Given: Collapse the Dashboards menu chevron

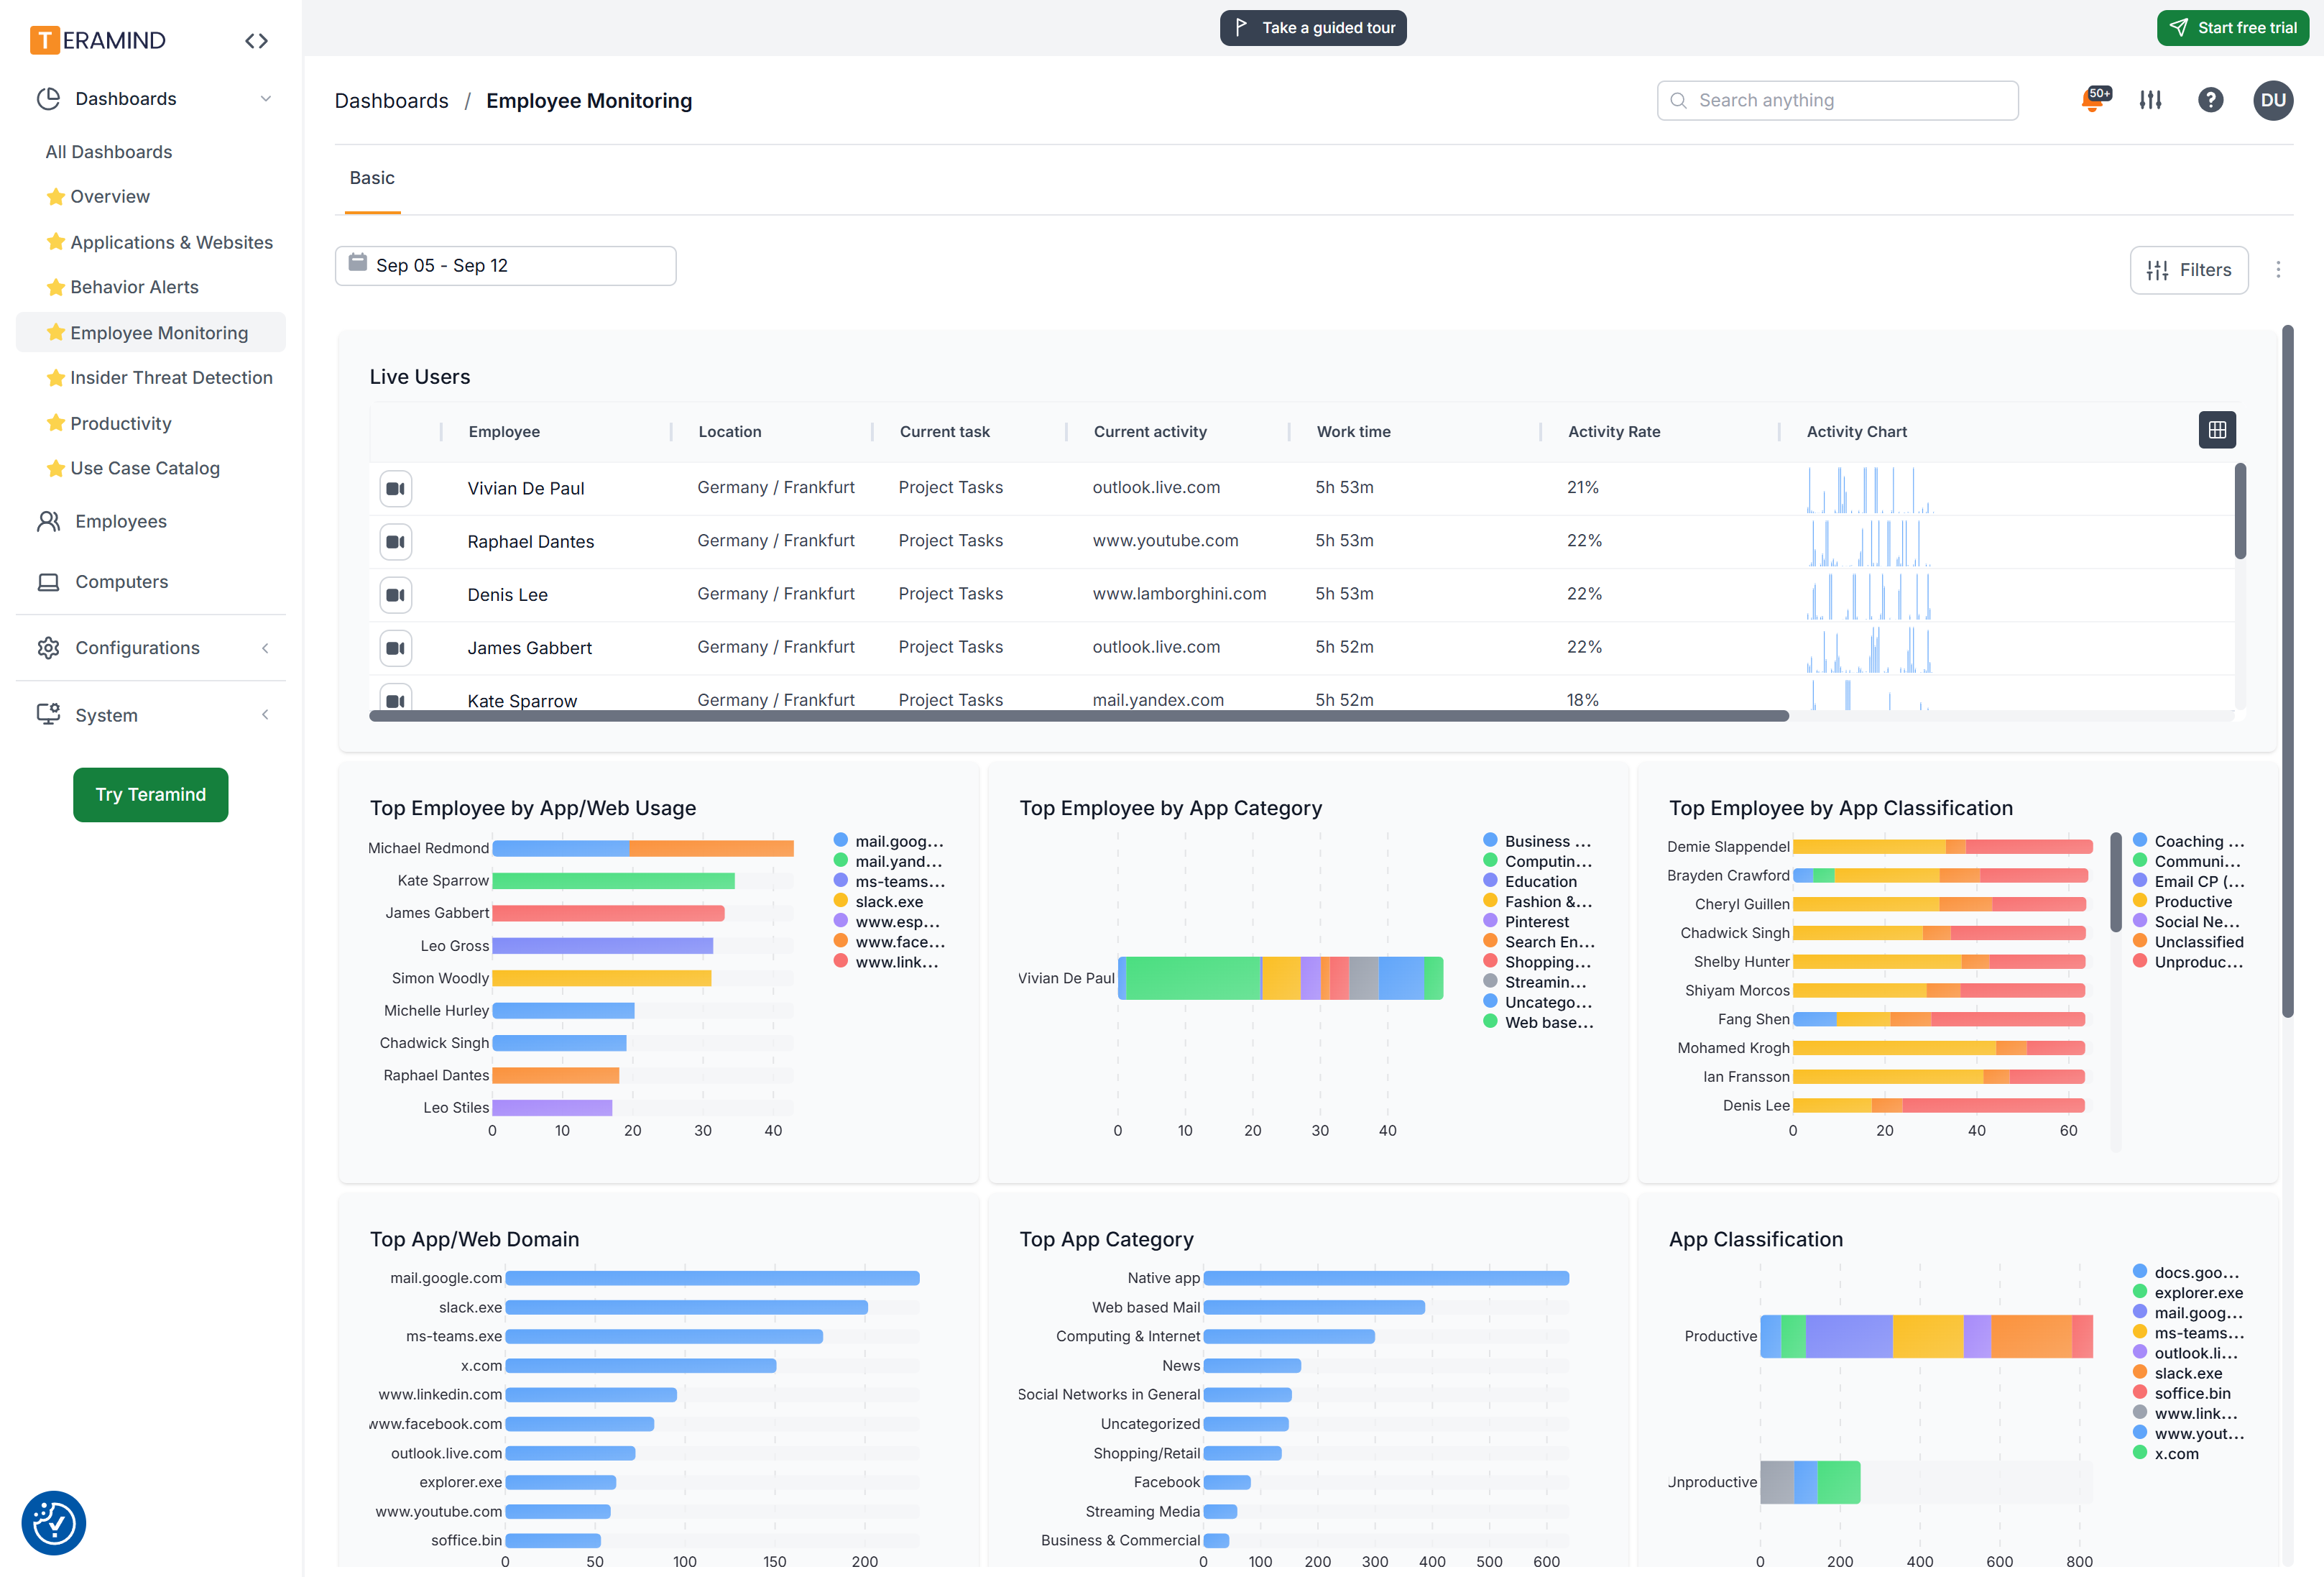Looking at the screenshot, I should [x=265, y=98].
